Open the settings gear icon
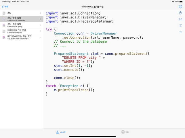 [180, 7]
